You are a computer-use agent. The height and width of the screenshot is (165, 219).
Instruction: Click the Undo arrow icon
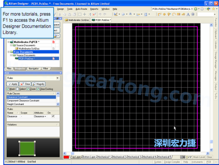pyautogui.click(x=100, y=14)
